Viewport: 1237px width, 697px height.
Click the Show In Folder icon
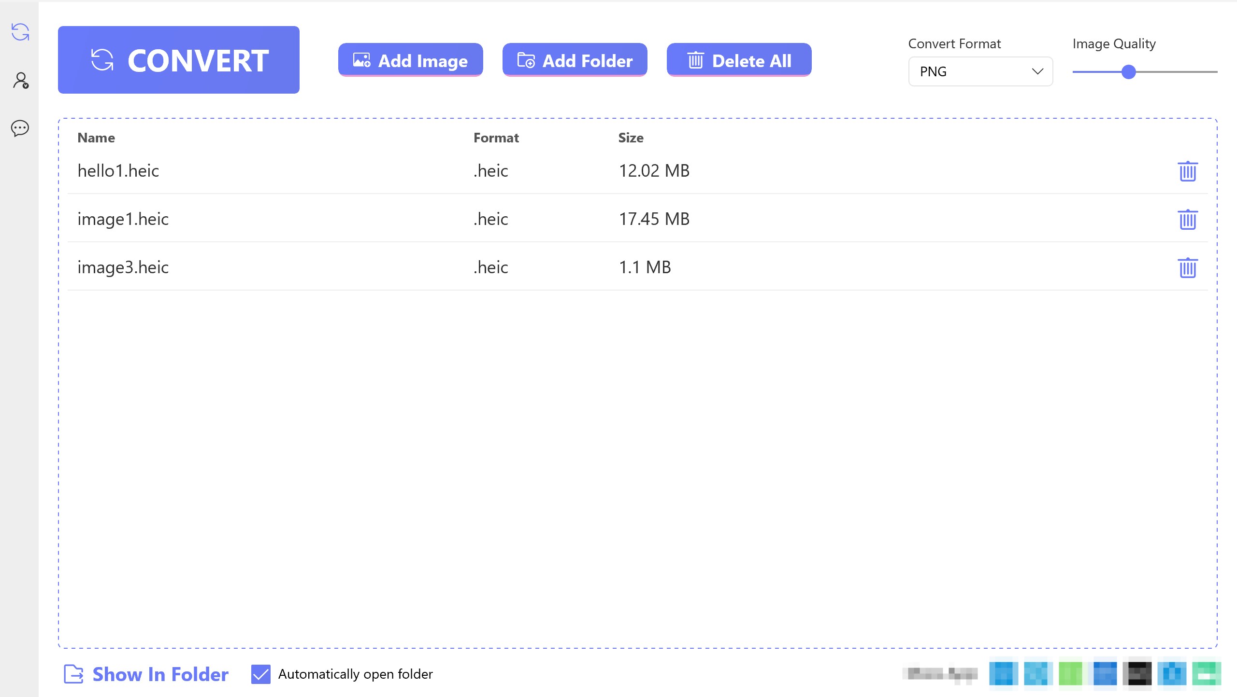[x=73, y=674]
